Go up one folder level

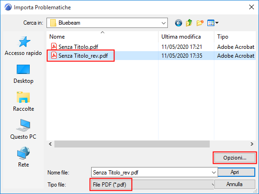[x=189, y=23]
